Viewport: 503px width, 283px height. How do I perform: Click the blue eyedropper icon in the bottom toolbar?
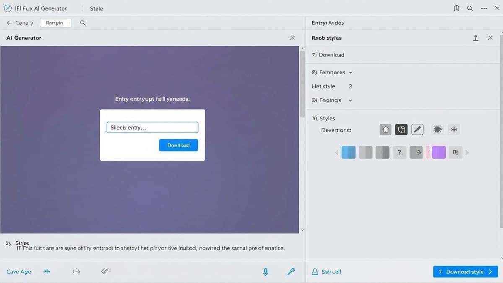coord(291,272)
